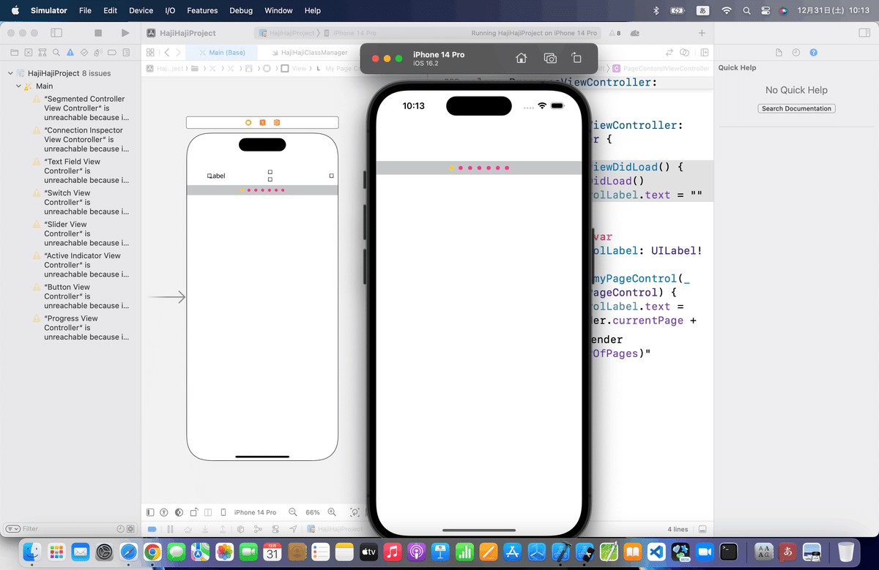879x570 pixels.
Task: Toggle the Xcode inspector panel
Action: (x=863, y=33)
